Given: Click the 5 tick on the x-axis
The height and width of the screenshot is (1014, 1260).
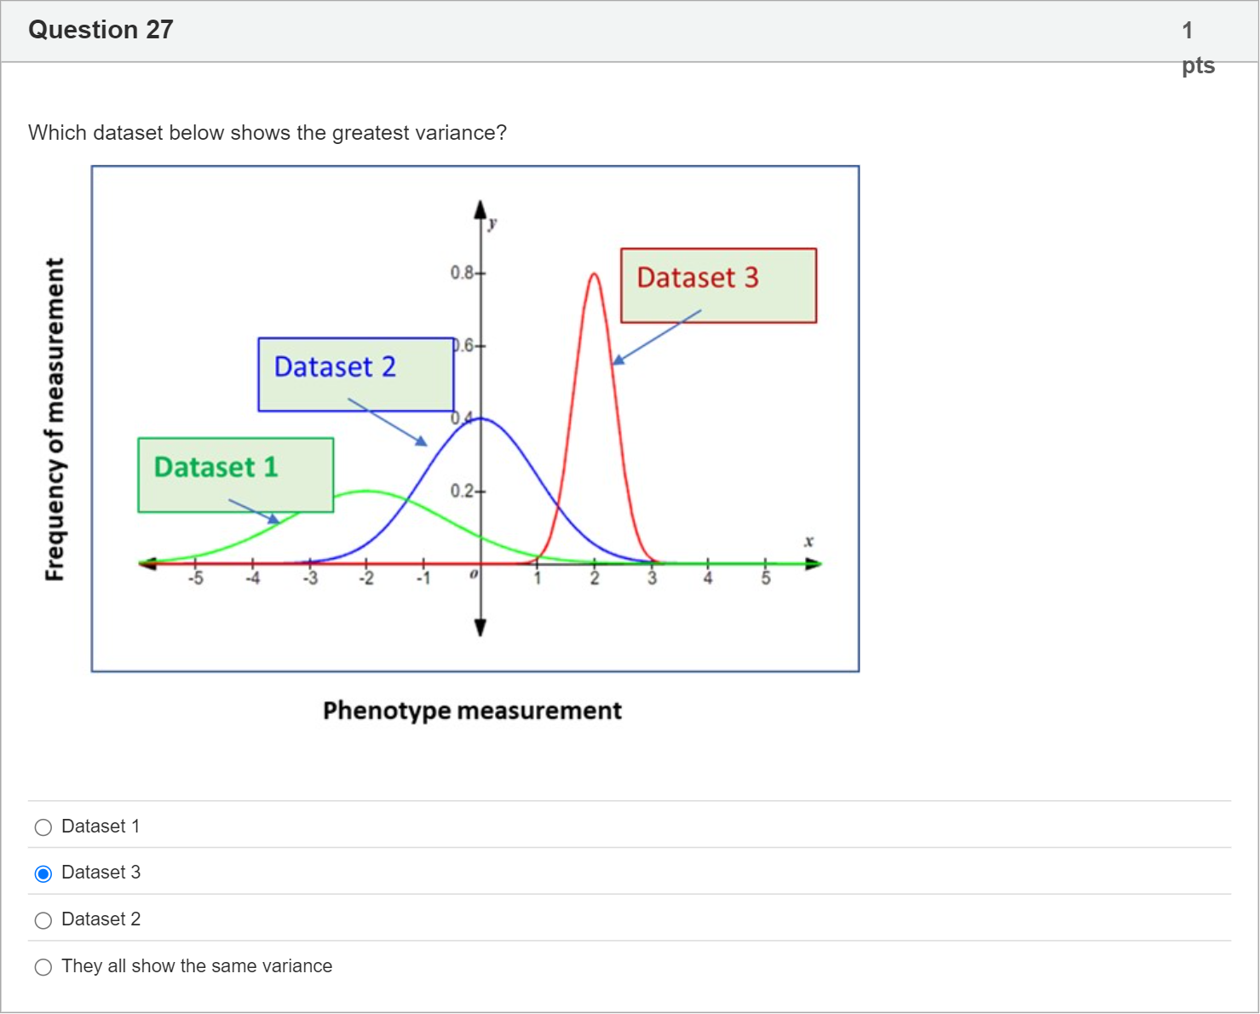Looking at the screenshot, I should tap(765, 564).
